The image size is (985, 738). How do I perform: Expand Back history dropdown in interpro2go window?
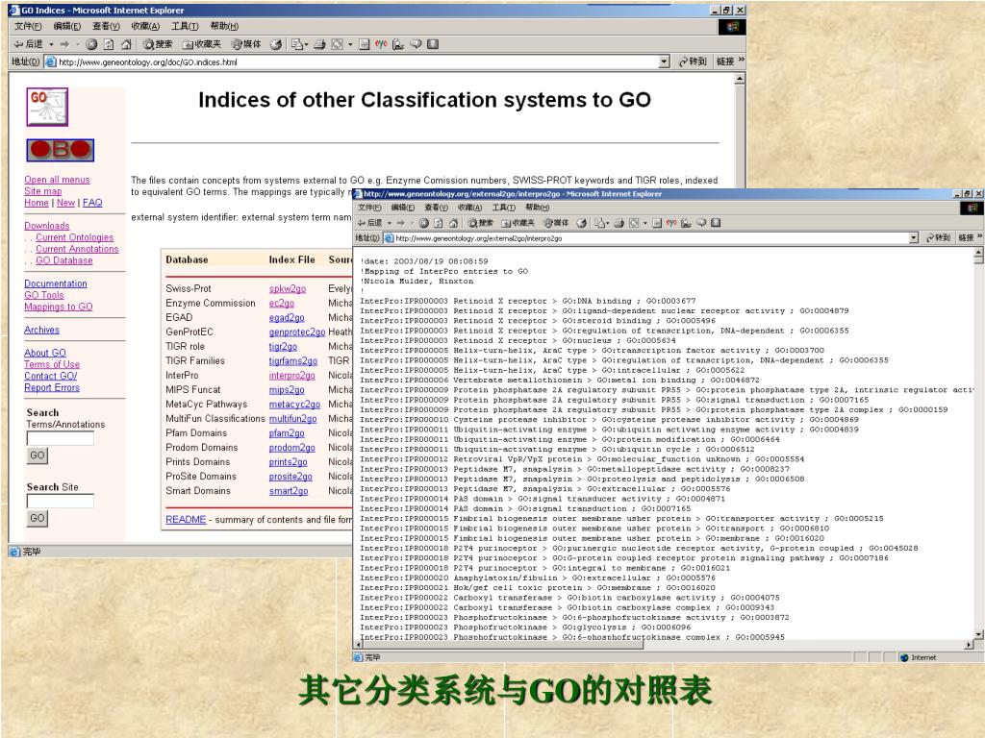(x=390, y=223)
